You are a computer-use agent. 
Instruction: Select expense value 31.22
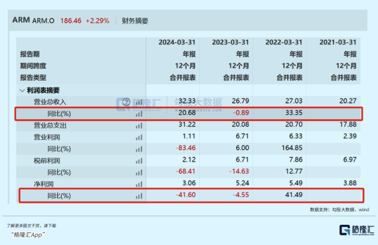(187, 124)
